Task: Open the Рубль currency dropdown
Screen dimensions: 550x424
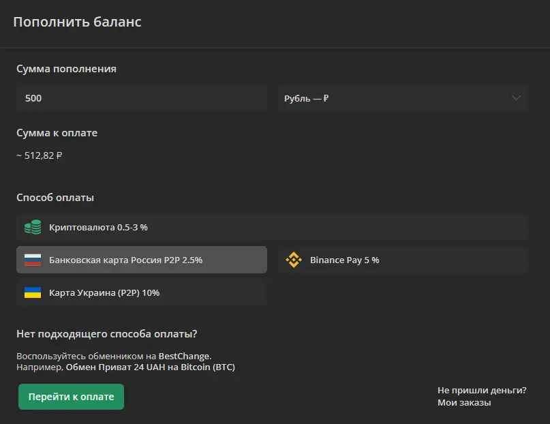Action: (403, 98)
